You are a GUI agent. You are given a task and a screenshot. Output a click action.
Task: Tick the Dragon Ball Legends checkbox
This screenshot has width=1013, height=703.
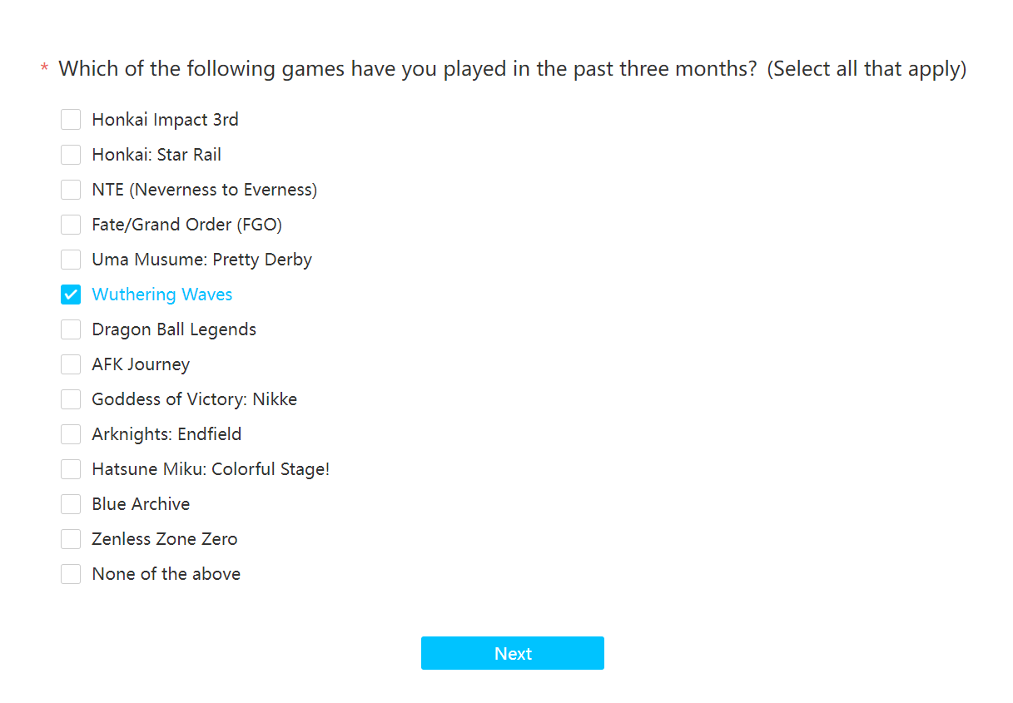71,329
